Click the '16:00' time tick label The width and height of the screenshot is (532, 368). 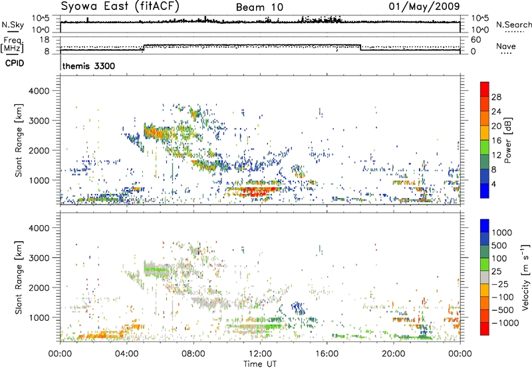327,354
